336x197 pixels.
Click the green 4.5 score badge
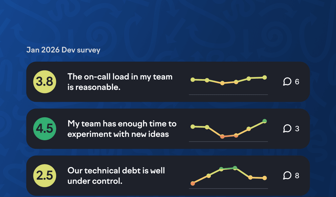(45, 128)
